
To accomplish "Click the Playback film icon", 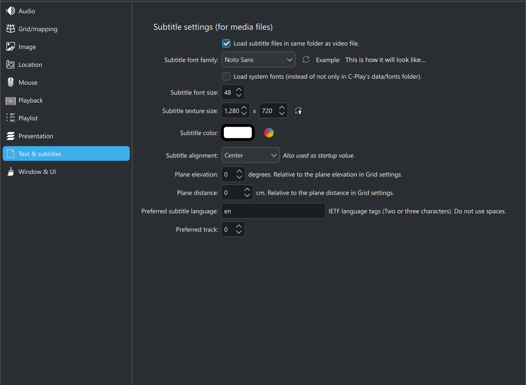I will (11, 100).
